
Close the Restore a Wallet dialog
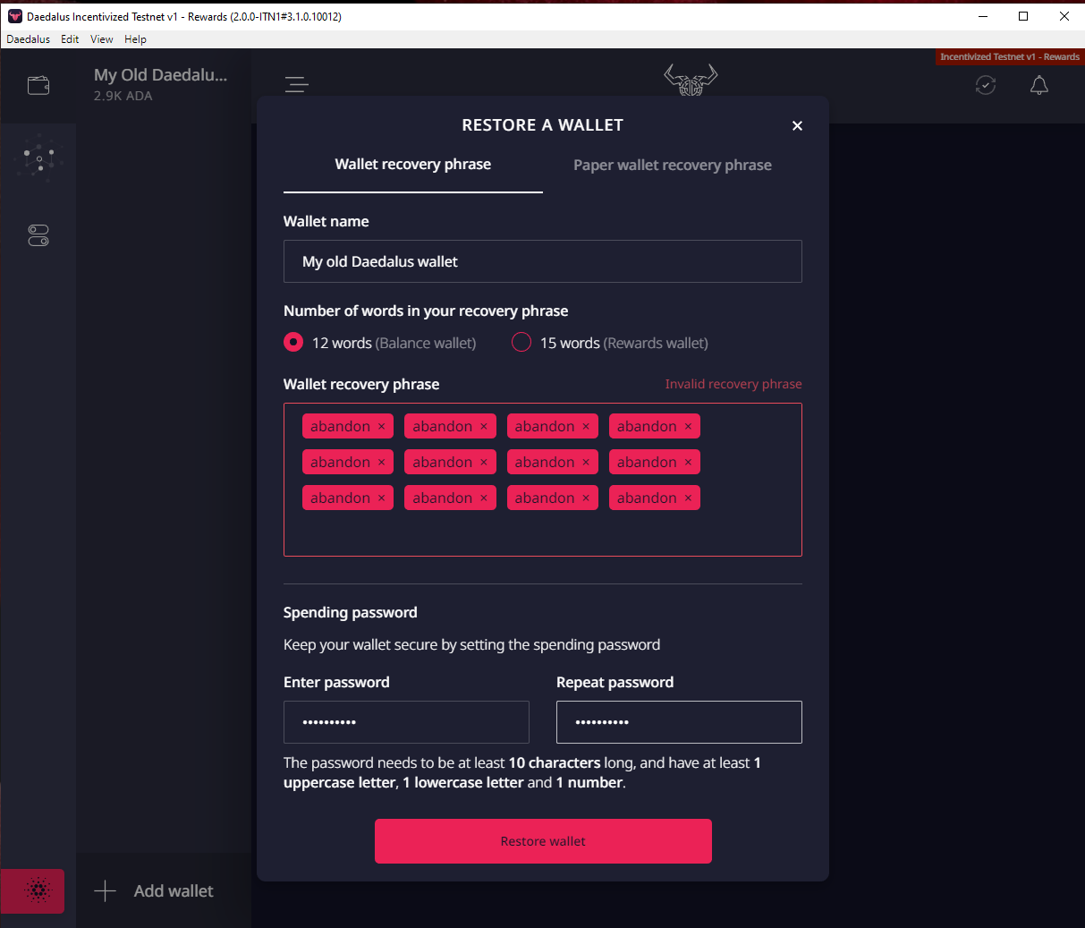797,125
